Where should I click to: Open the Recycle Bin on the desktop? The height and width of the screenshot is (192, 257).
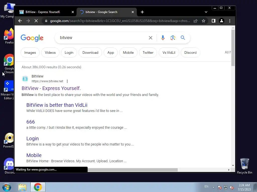click(244, 166)
